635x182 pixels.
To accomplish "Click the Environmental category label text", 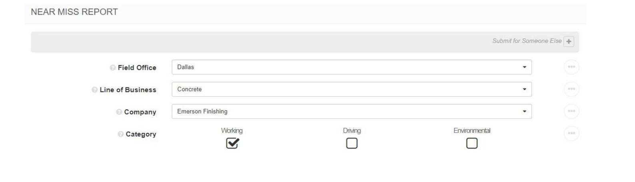I will [472, 131].
